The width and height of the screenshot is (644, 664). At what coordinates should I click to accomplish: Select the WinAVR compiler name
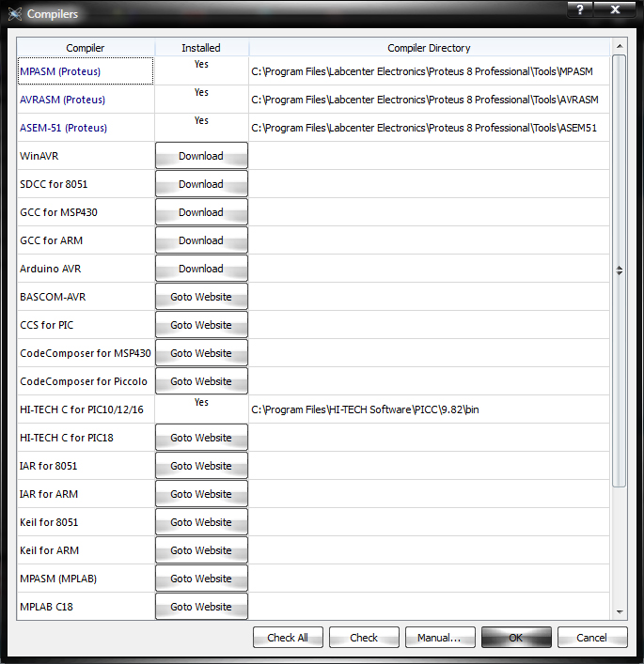pos(39,156)
